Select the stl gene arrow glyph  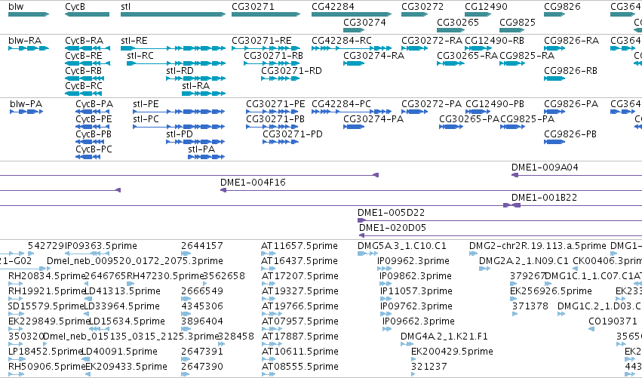(x=174, y=14)
